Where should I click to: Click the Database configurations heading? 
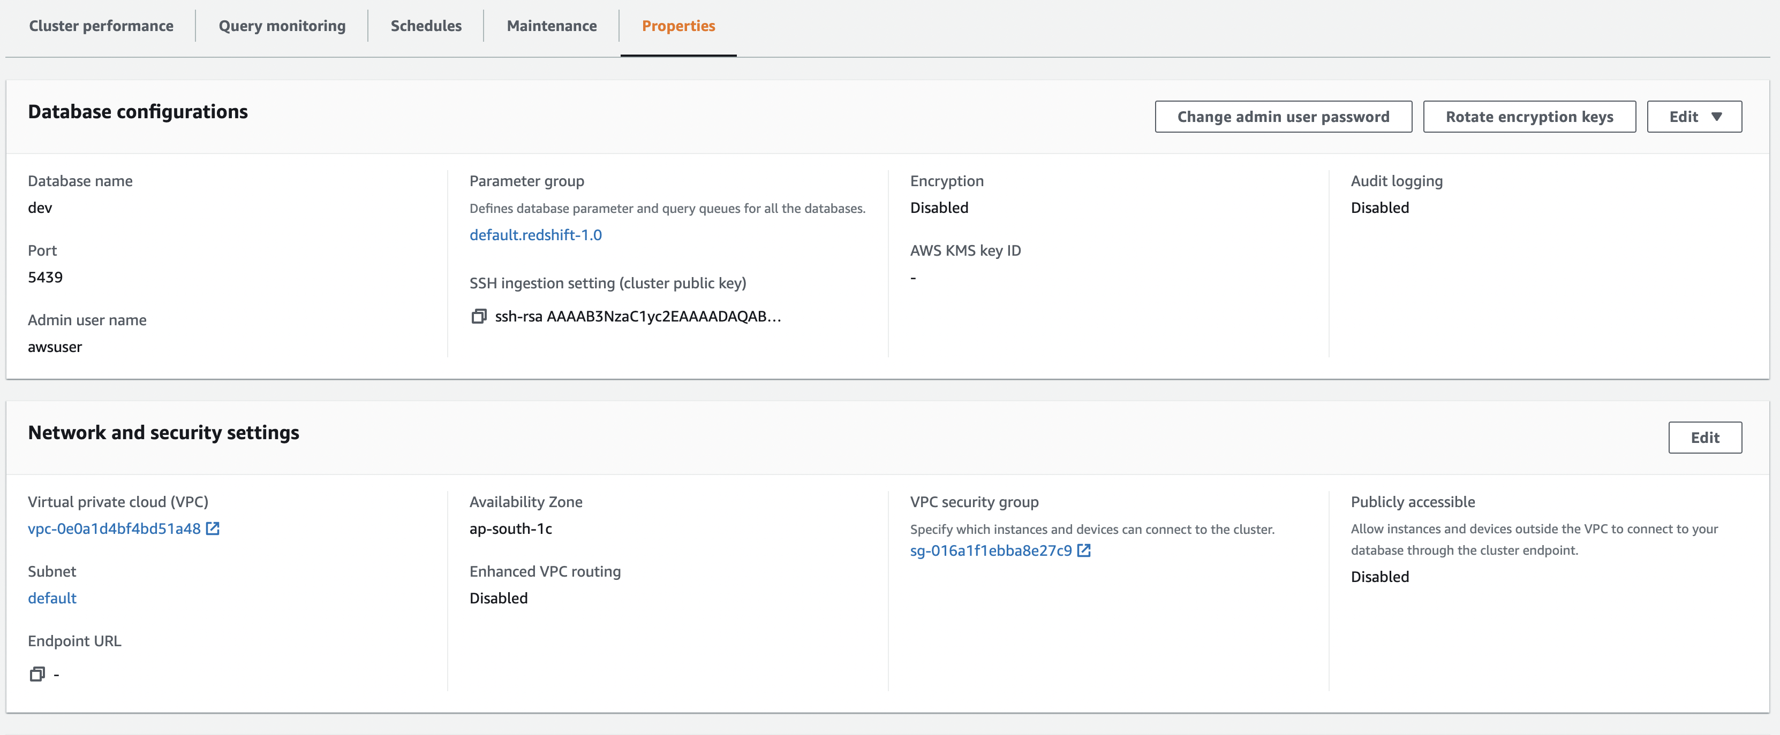coord(138,112)
